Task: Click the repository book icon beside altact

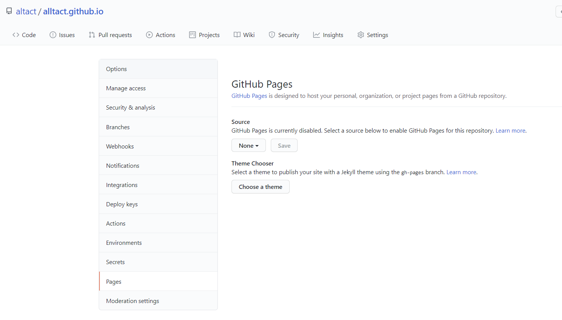Action: (9, 11)
